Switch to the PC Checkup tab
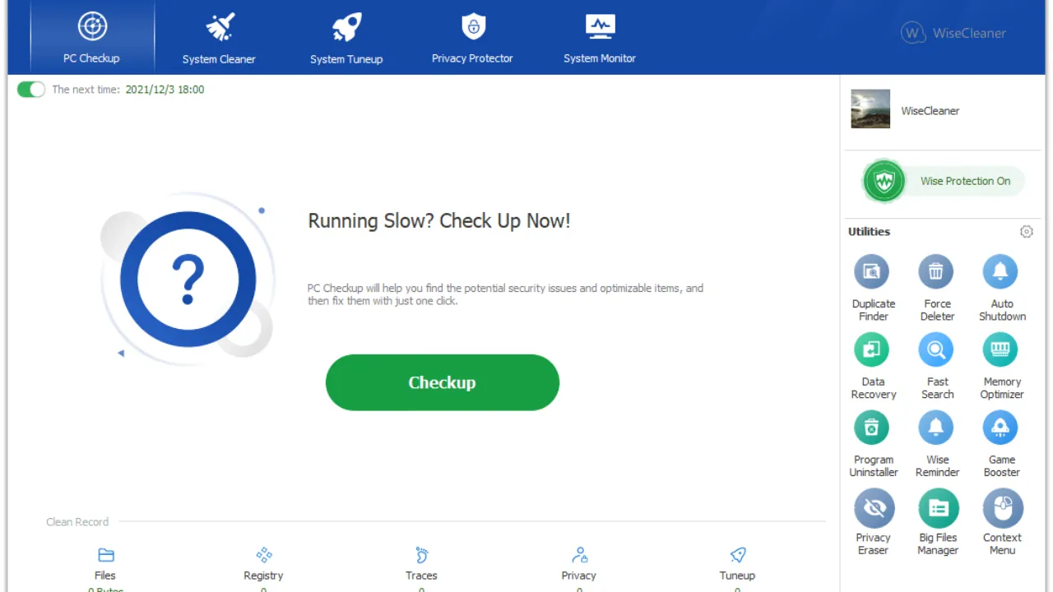The width and height of the screenshot is (1053, 592). pos(91,37)
